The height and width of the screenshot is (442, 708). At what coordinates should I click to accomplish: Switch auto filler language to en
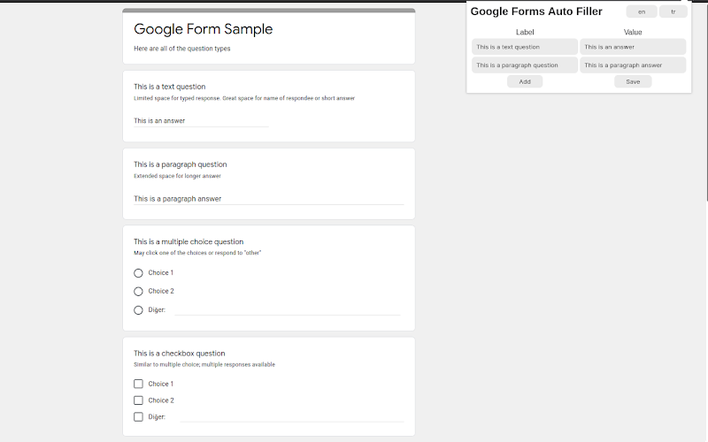tap(641, 11)
